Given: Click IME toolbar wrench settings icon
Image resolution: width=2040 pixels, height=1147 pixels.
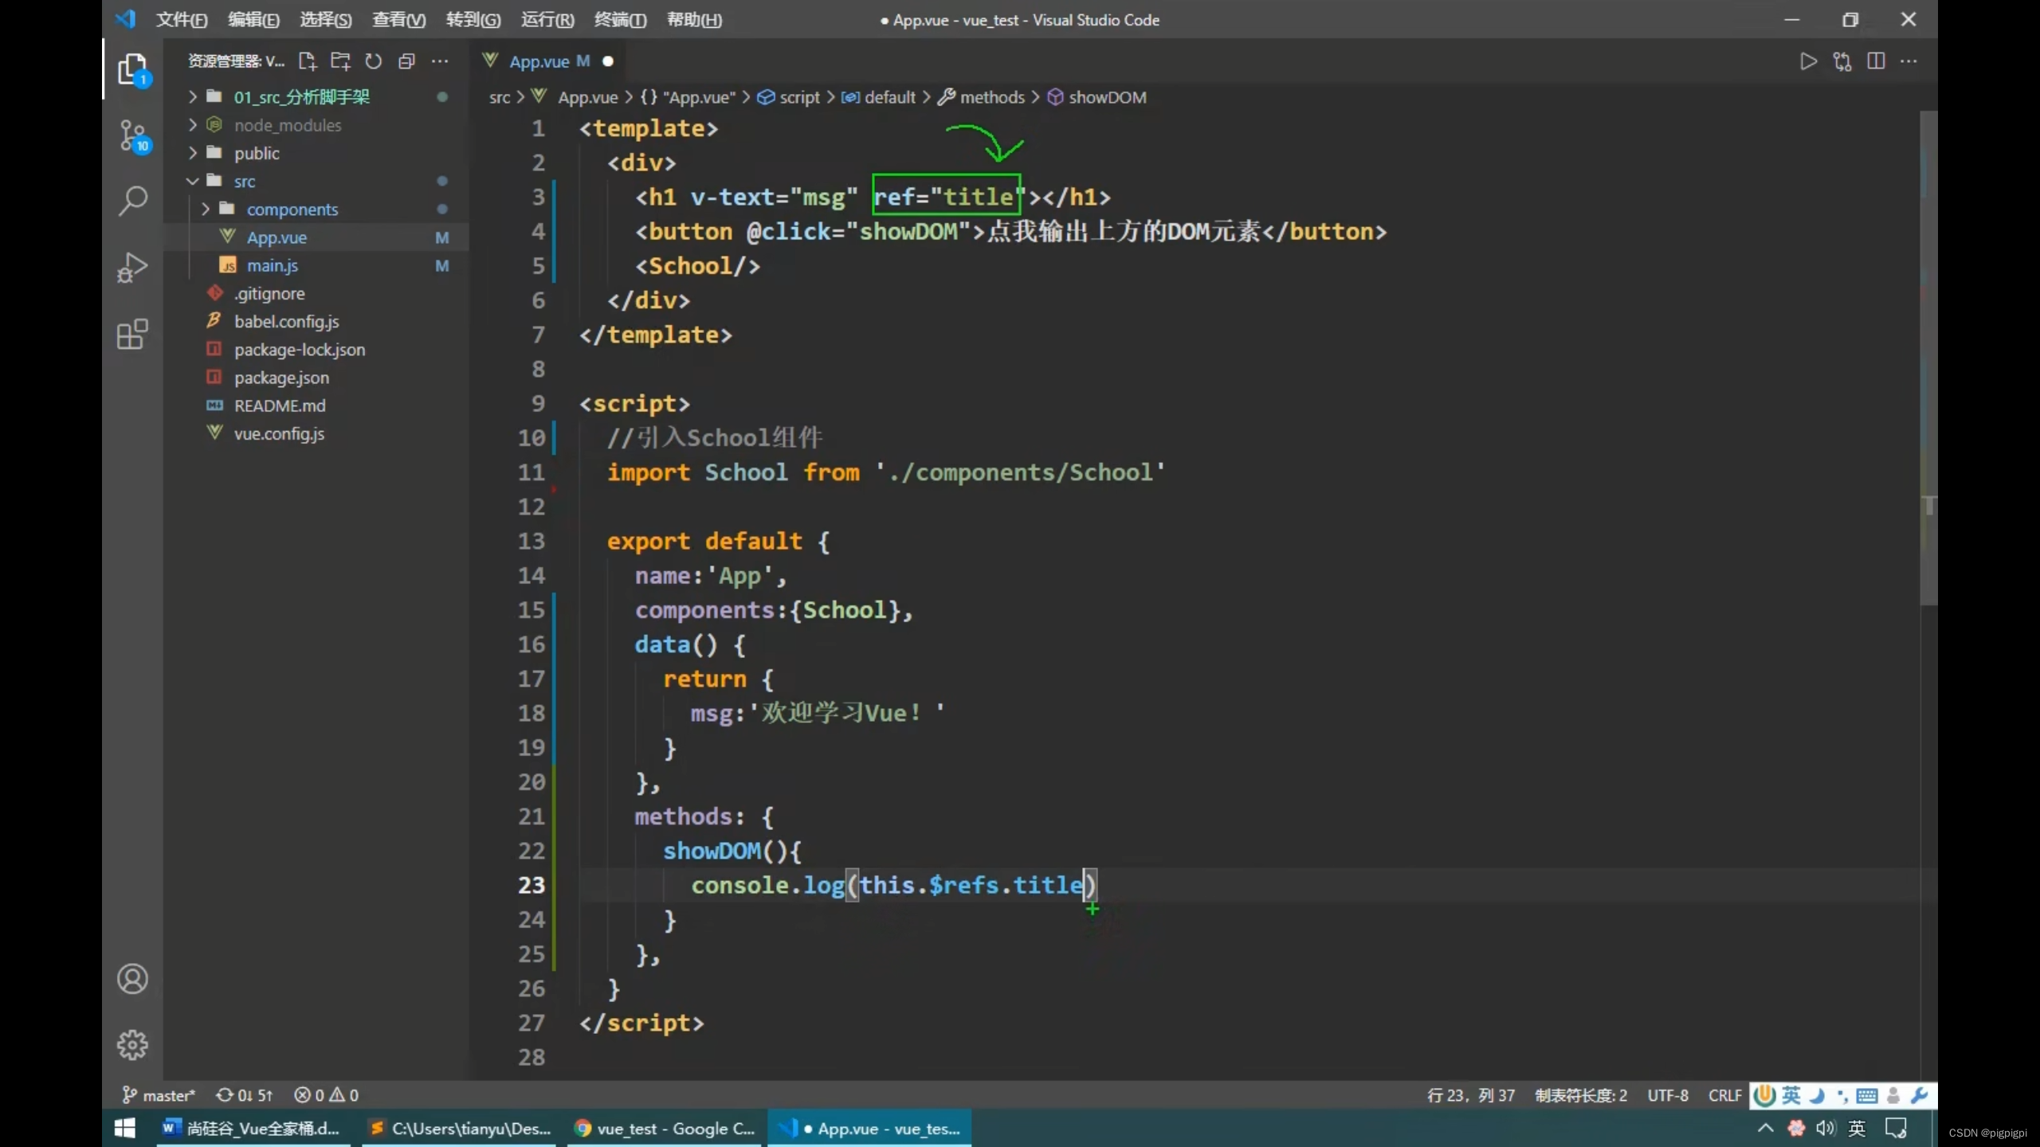Looking at the screenshot, I should [x=1920, y=1095].
